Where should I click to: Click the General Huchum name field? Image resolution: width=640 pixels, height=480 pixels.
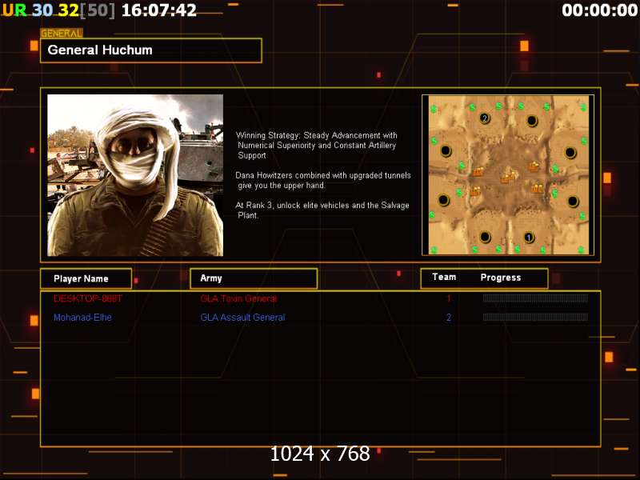click(x=151, y=50)
